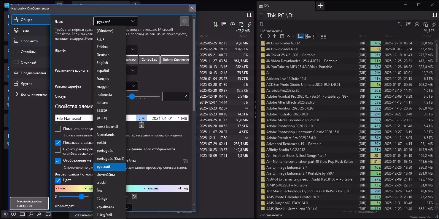Viewport: 439px width, 219px height.
Task: Open the 'Размер шрифта' dropdown
Action: pyautogui.click(x=133, y=86)
